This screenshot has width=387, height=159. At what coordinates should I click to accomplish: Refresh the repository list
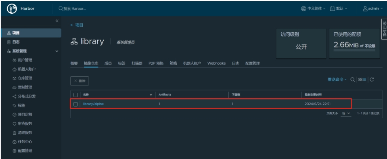point(372,79)
